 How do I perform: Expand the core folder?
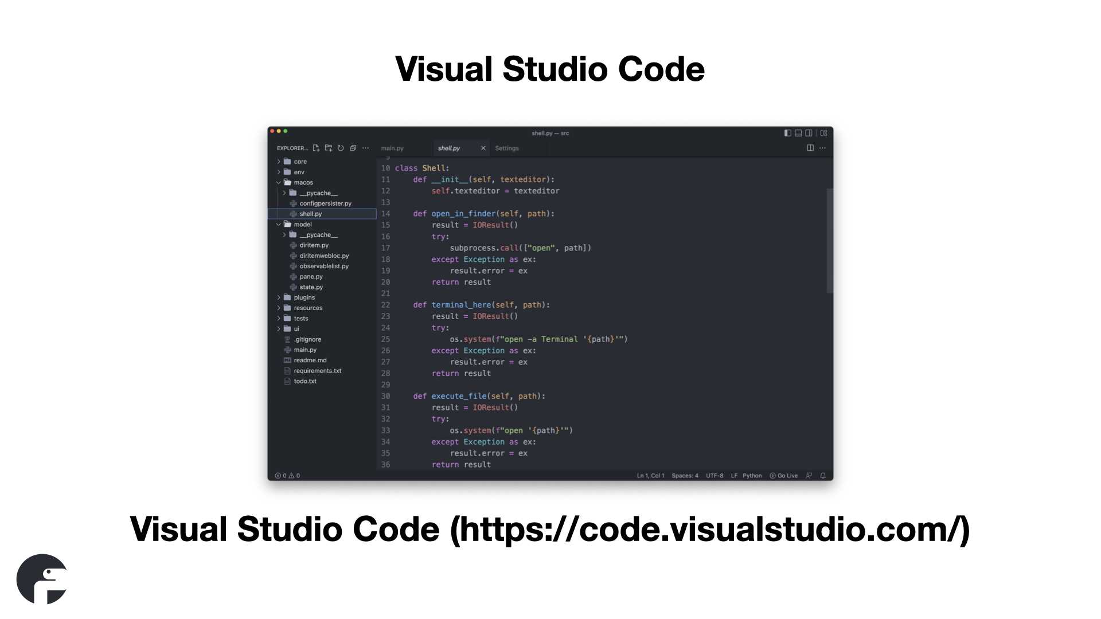click(322, 162)
